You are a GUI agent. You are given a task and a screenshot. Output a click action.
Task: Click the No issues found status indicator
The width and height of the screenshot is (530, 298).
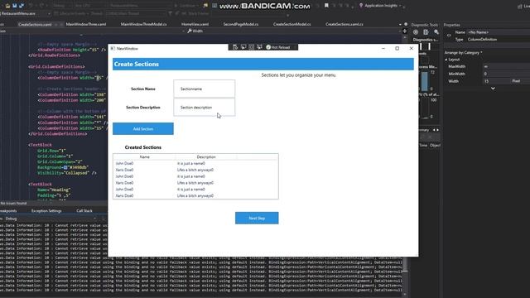[13, 204]
